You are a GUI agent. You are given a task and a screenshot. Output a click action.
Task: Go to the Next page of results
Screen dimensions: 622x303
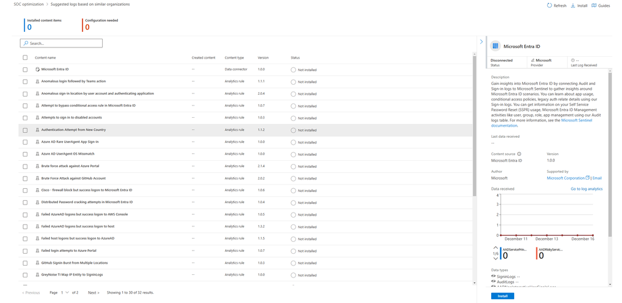[93, 292]
